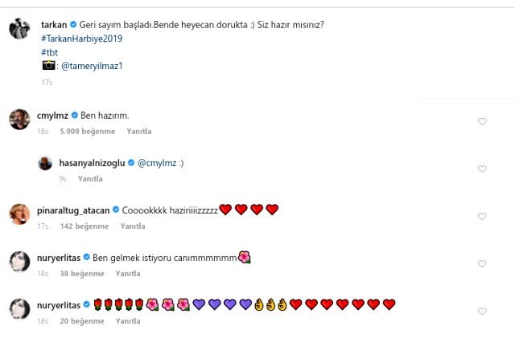Image resolution: width=515 pixels, height=342 pixels.
Task: View the 5.909 beğenme likes list
Action: click(88, 132)
